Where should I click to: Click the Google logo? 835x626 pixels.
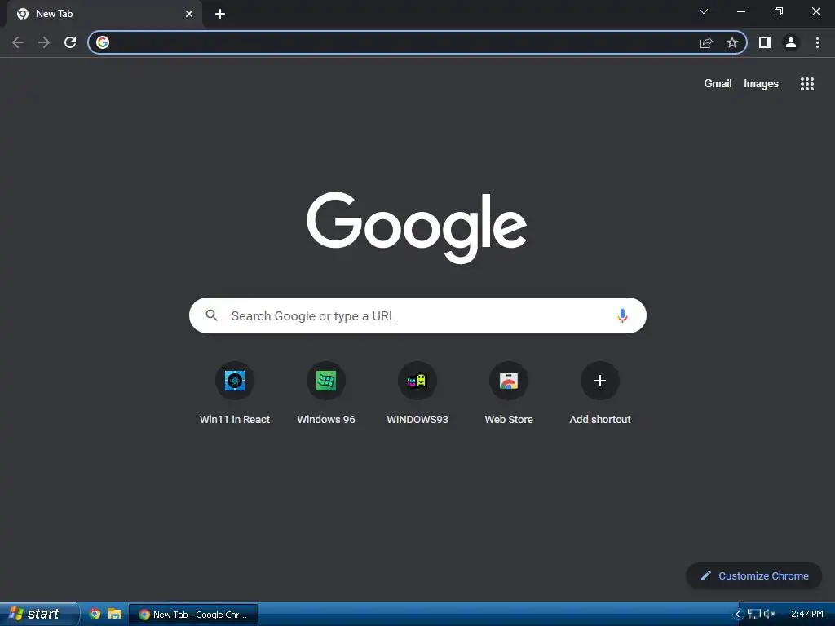[417, 228]
